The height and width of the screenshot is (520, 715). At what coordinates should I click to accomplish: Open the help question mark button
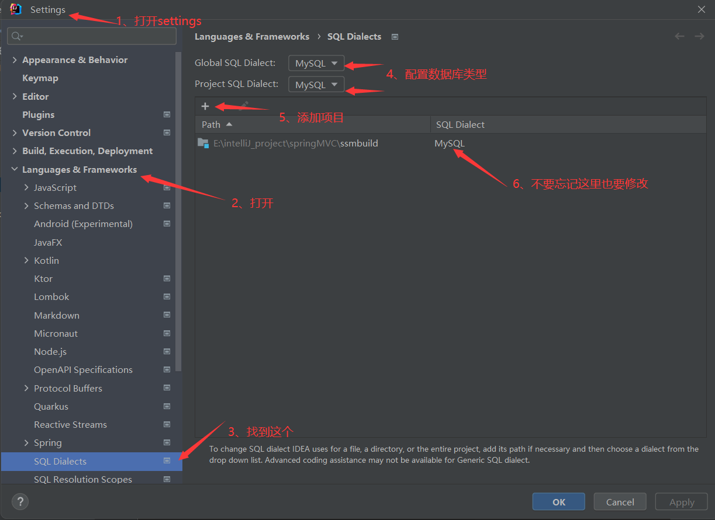20,501
